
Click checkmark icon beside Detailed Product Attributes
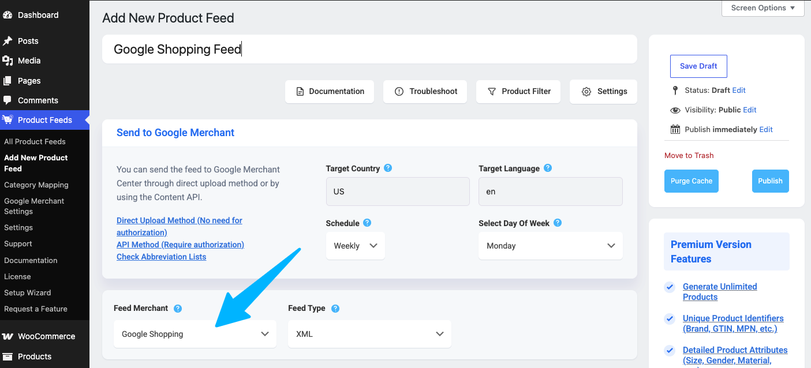(x=670, y=350)
